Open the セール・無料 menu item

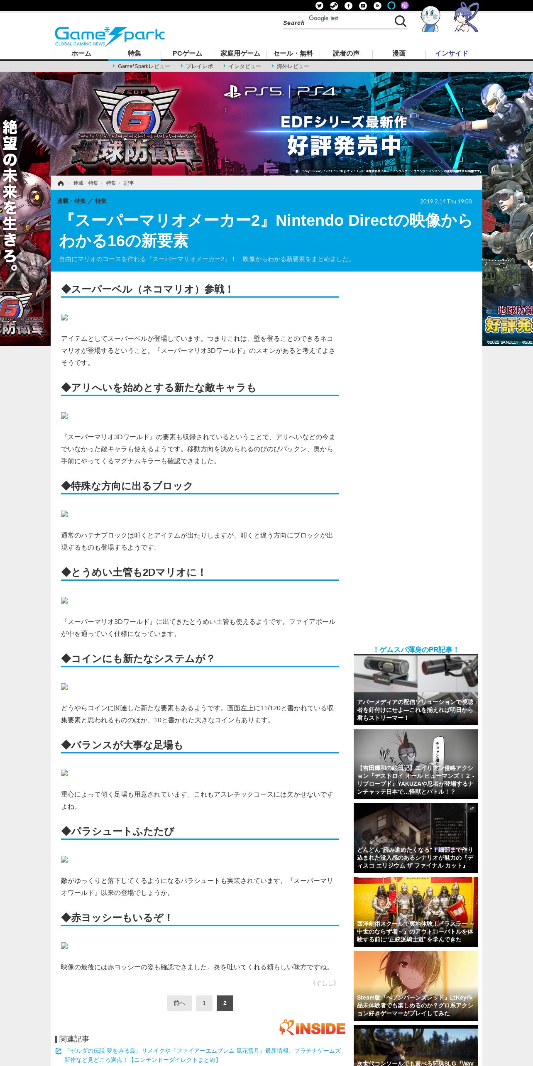[293, 54]
